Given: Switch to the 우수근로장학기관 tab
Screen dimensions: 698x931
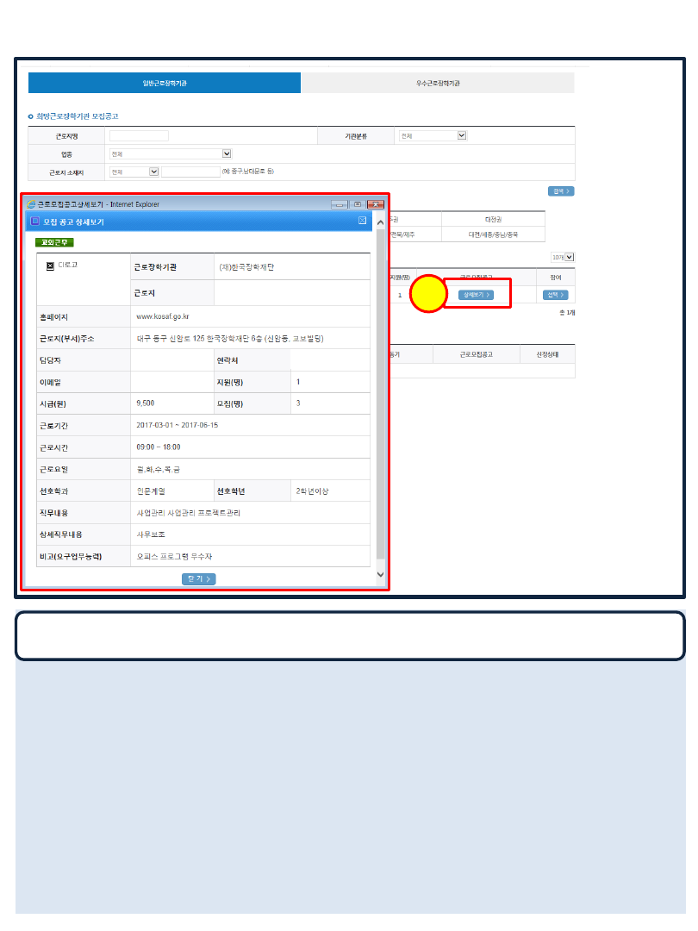Looking at the screenshot, I should click(438, 83).
